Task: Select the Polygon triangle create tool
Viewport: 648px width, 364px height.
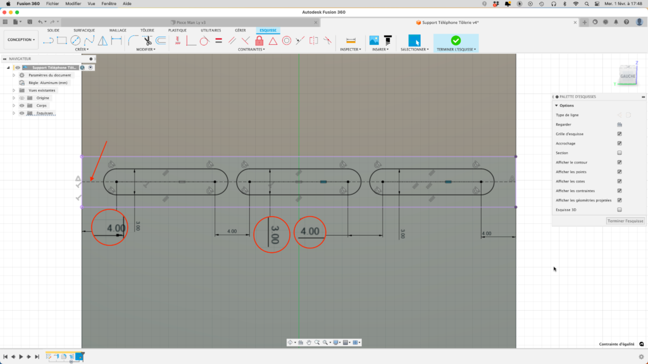Action: tap(103, 40)
